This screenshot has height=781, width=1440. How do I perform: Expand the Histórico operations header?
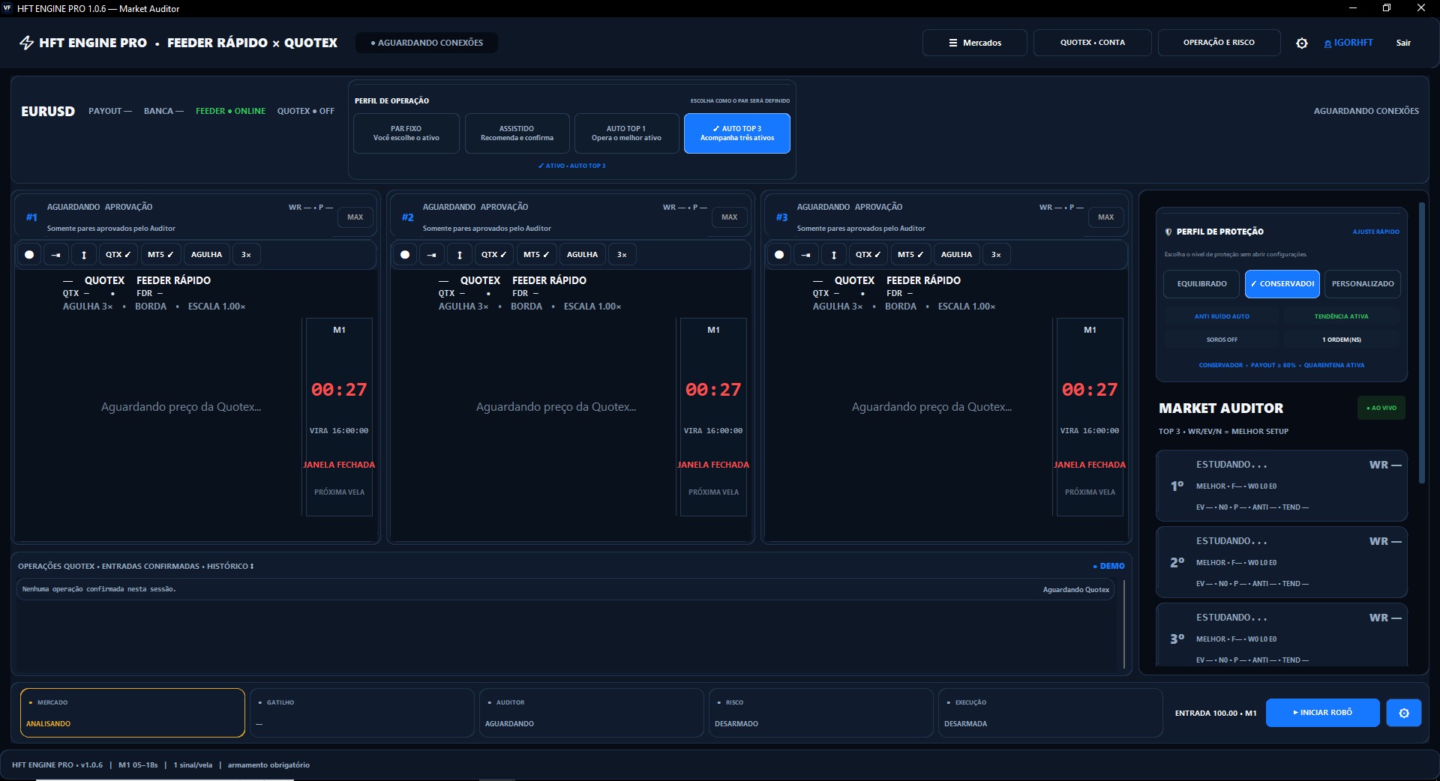(x=136, y=566)
